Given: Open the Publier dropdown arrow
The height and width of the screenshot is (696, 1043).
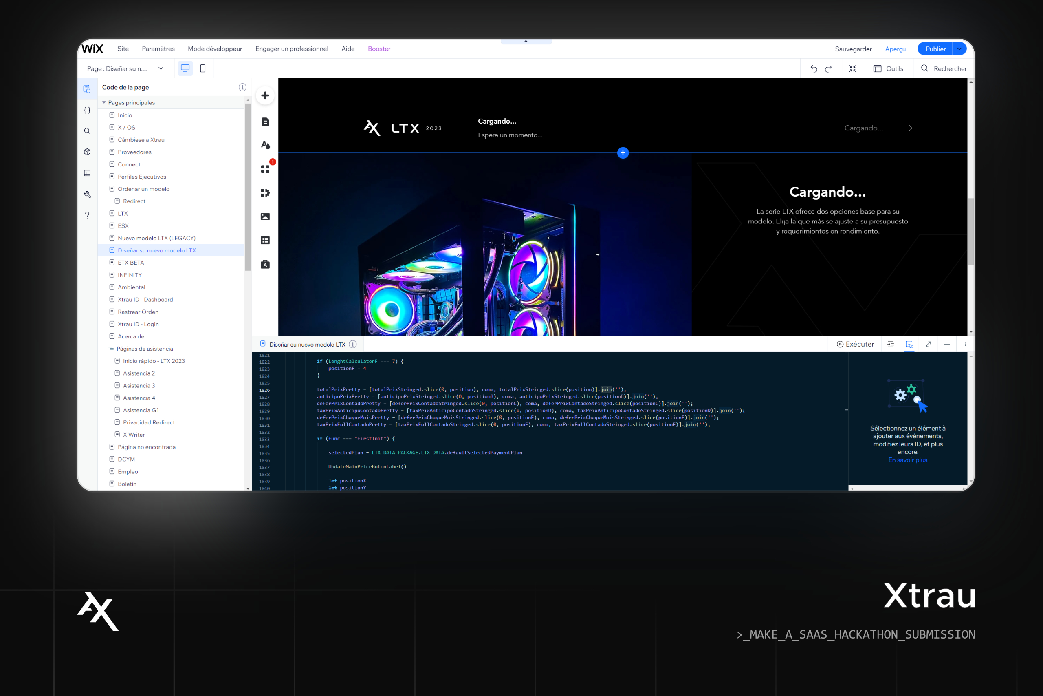Looking at the screenshot, I should [959, 49].
